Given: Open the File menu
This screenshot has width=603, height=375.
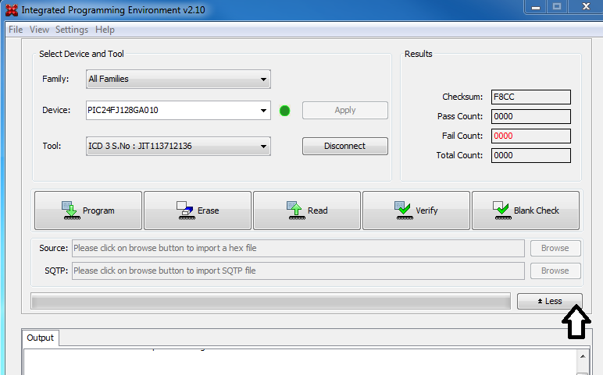Looking at the screenshot, I should click(16, 30).
